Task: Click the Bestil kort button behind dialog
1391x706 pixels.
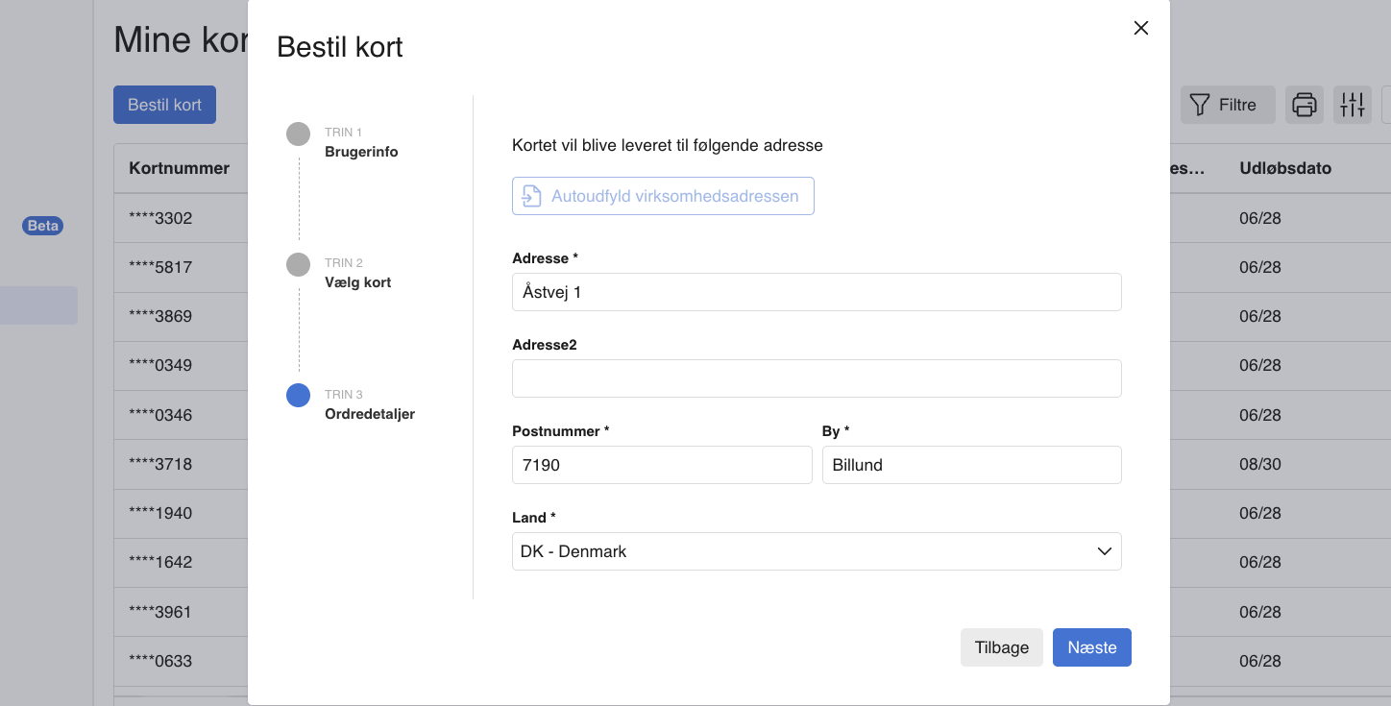Action: pyautogui.click(x=164, y=105)
